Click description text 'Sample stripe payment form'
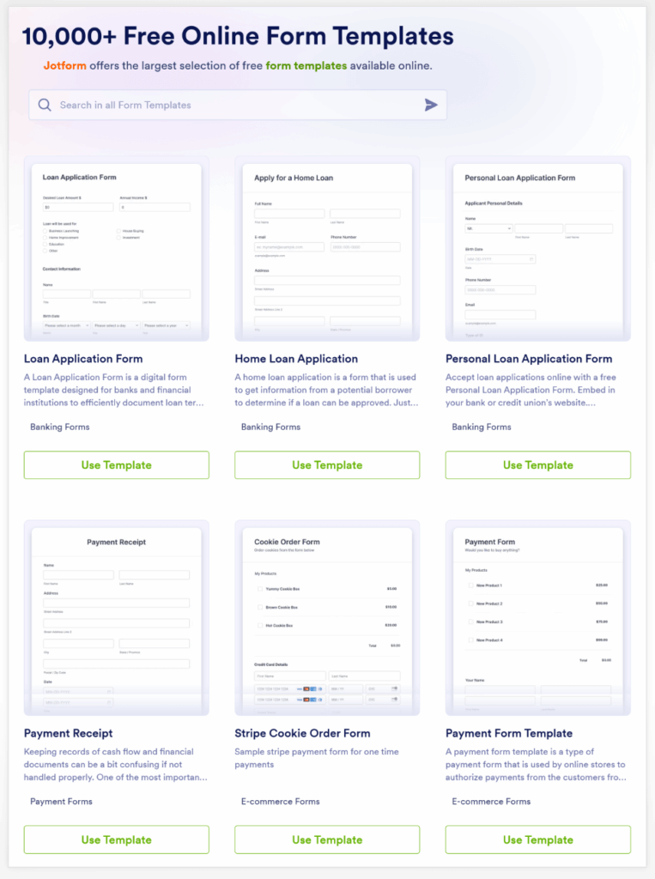 [316, 758]
